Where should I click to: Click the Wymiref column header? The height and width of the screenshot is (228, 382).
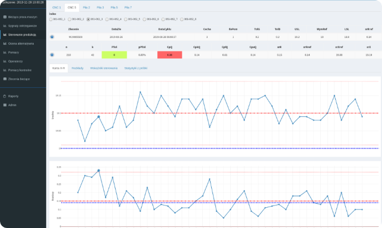(321, 29)
